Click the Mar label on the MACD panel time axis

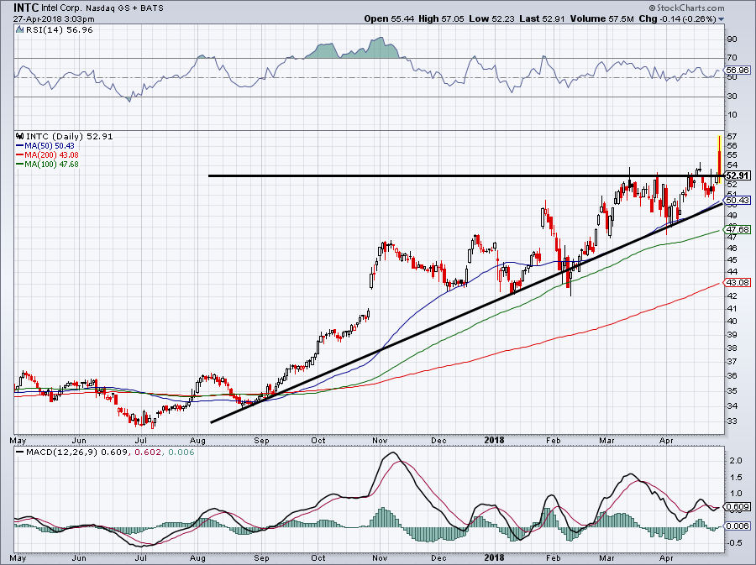(x=606, y=558)
